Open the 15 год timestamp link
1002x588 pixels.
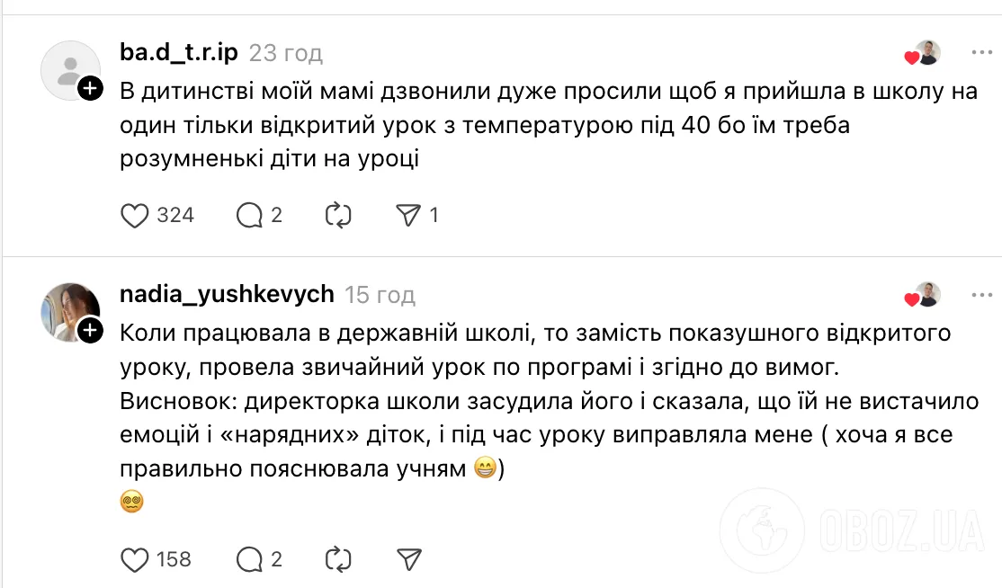[x=380, y=294]
